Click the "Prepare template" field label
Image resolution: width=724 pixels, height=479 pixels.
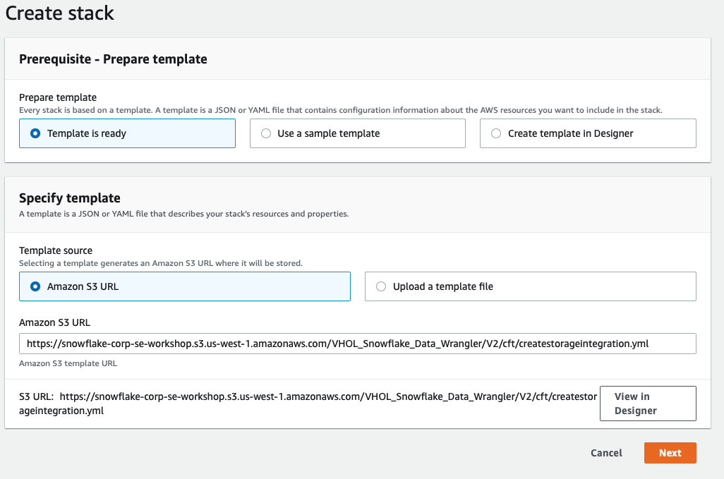(x=58, y=97)
